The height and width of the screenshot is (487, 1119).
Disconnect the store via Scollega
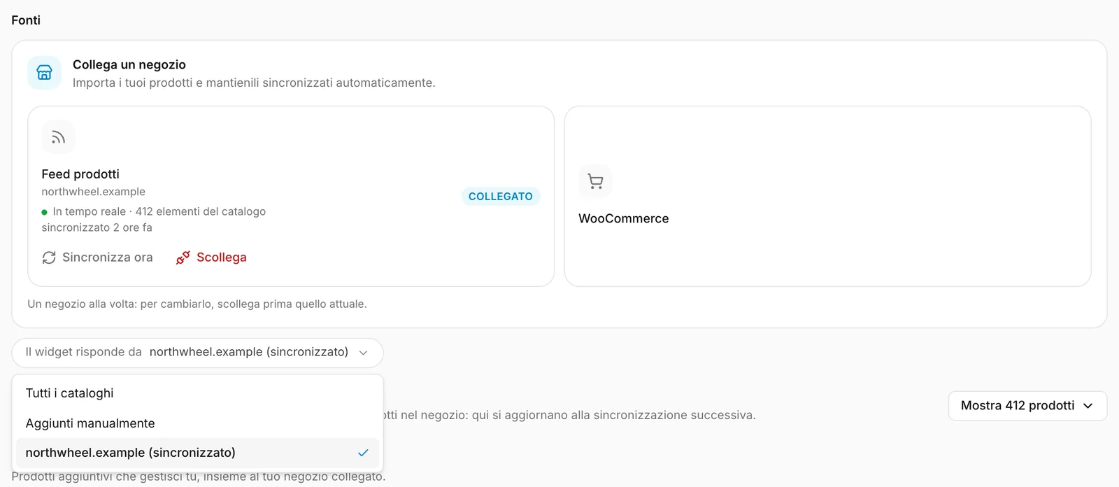pyautogui.click(x=211, y=257)
